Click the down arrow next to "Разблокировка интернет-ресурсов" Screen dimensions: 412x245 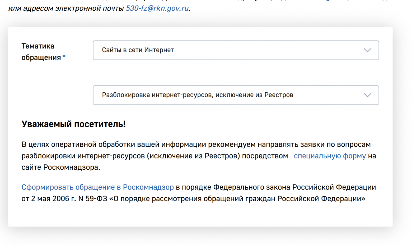coord(367,95)
